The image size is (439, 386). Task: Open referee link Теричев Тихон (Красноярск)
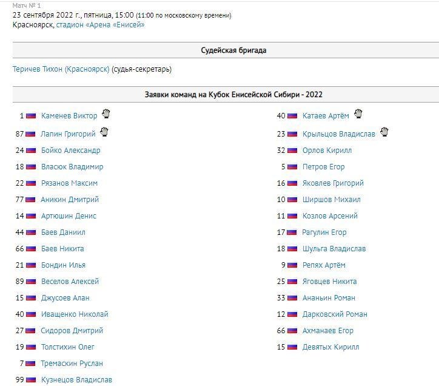tap(61, 69)
